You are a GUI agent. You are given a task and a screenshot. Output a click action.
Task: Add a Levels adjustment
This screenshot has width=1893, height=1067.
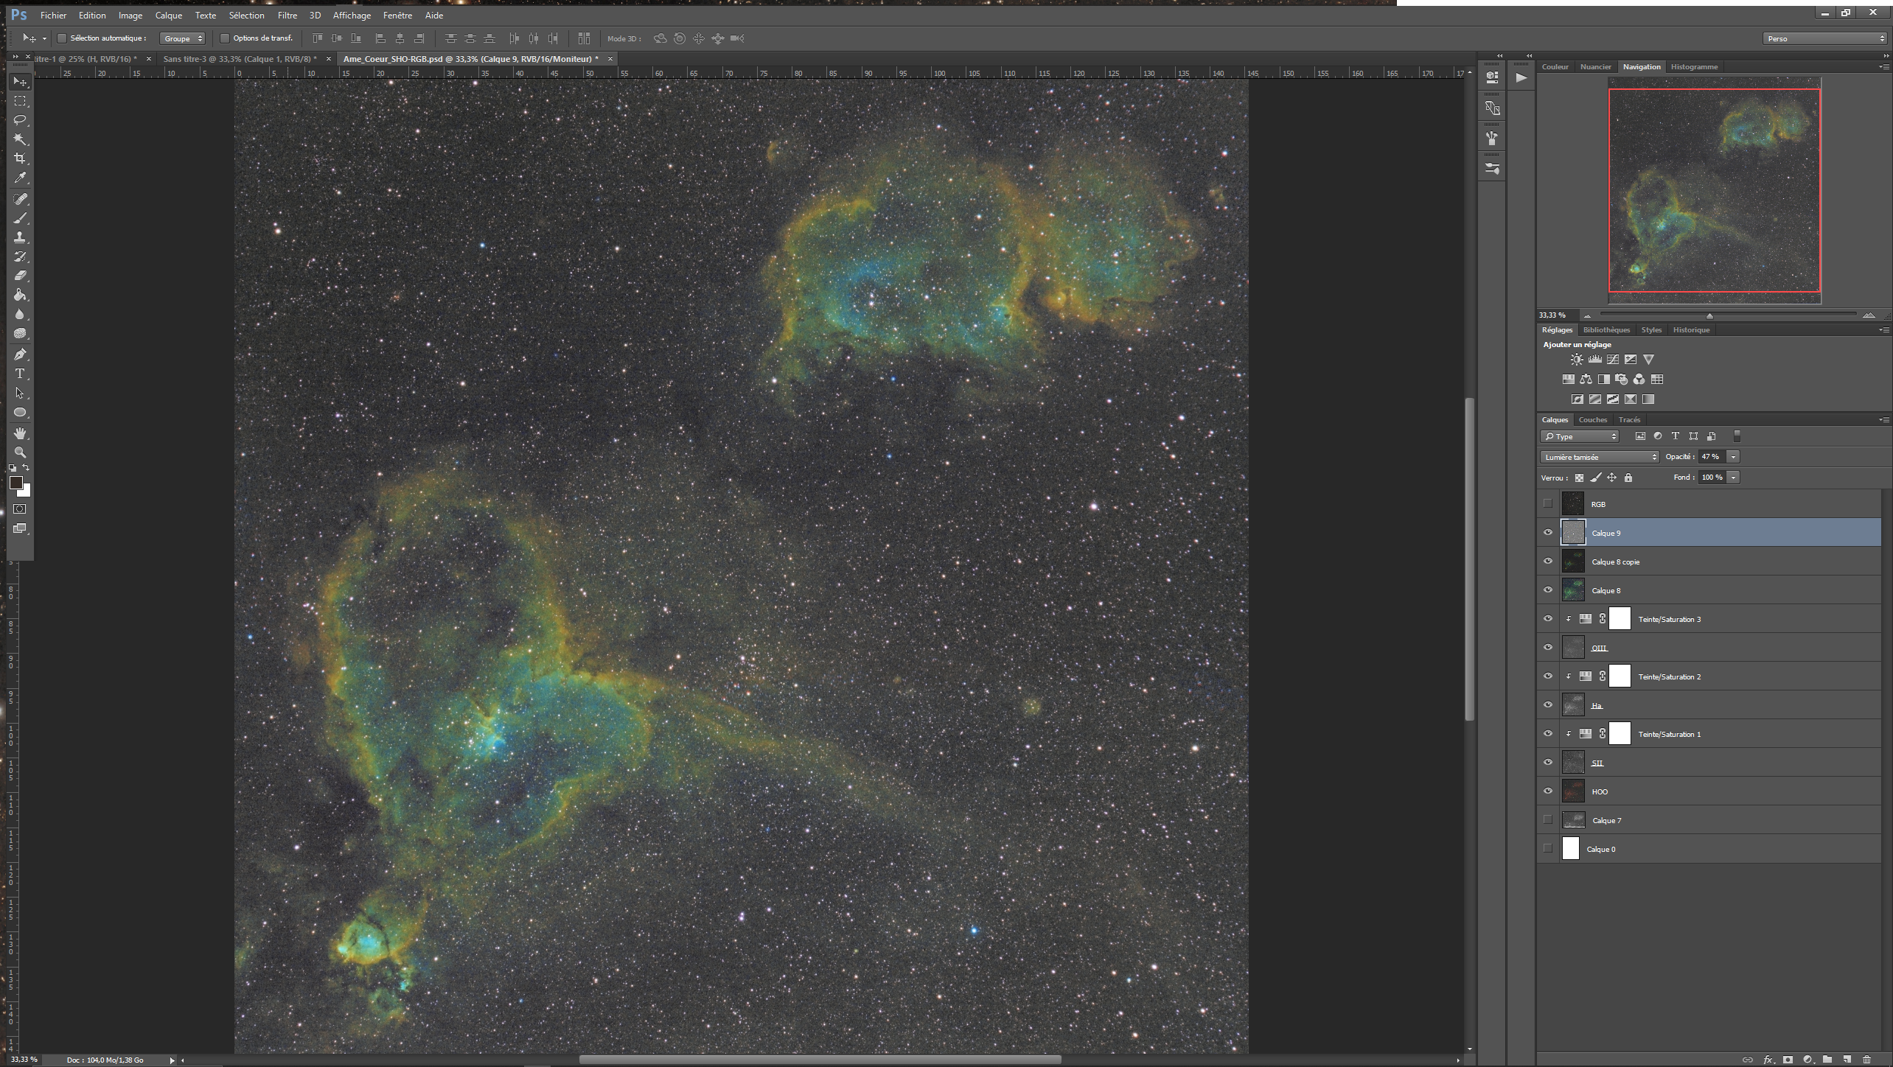(1594, 360)
